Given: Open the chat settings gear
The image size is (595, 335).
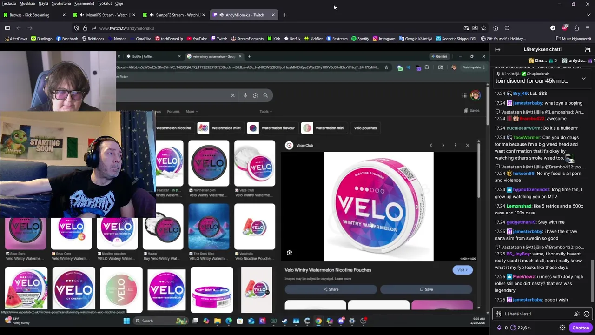Looking at the screenshot, I should tap(562, 328).
